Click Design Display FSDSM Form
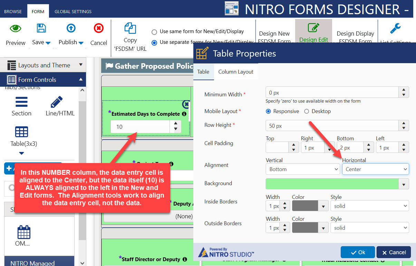 (x=355, y=37)
